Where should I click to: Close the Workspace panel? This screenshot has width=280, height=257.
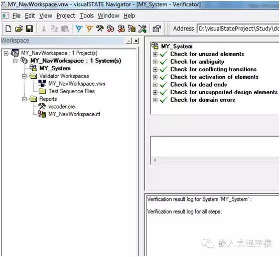pos(136,41)
